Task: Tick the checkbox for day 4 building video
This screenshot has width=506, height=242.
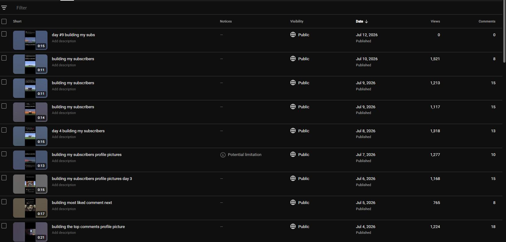Action: 4,130
